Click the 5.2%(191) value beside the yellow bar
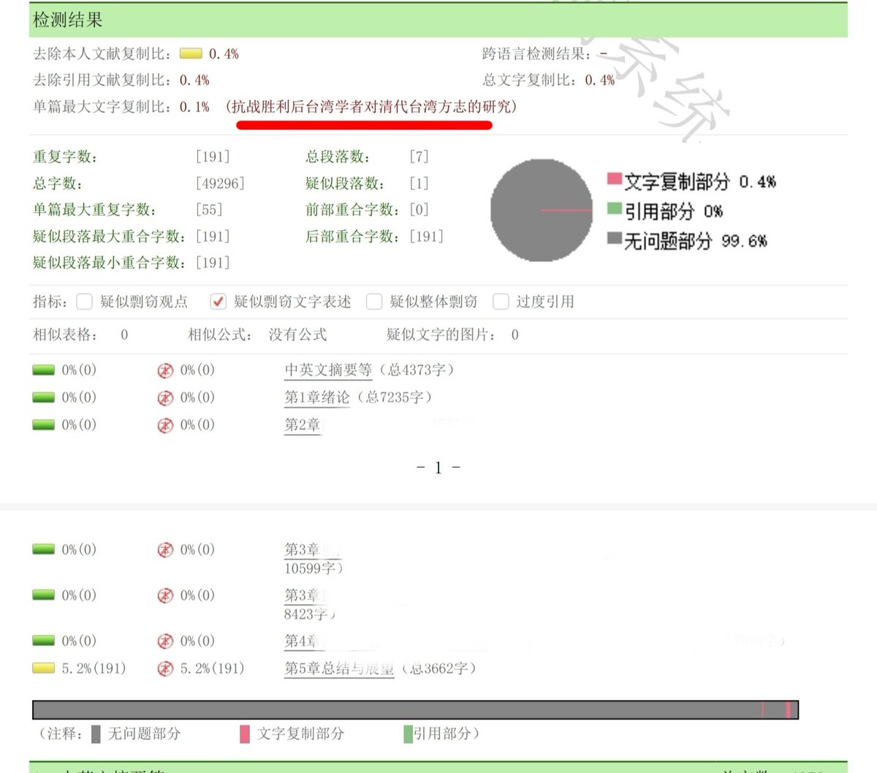This screenshot has height=773, width=877. [x=94, y=669]
